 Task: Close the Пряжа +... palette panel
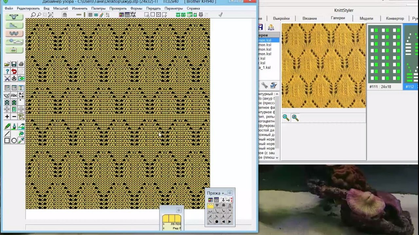click(x=230, y=193)
